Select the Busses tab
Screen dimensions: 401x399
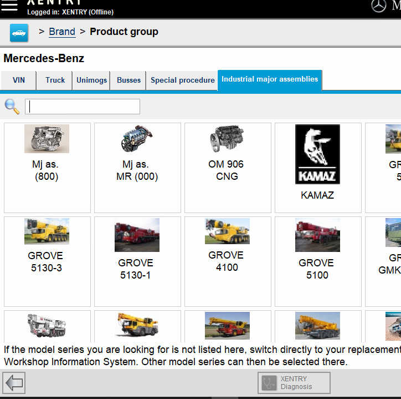pyautogui.click(x=128, y=80)
